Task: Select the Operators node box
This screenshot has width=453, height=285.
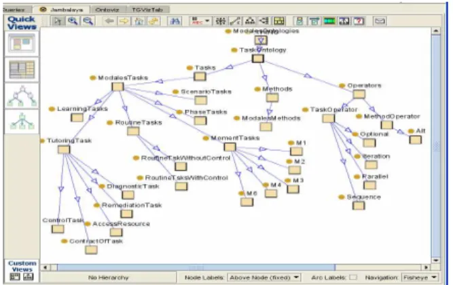Action: pyautogui.click(x=359, y=94)
